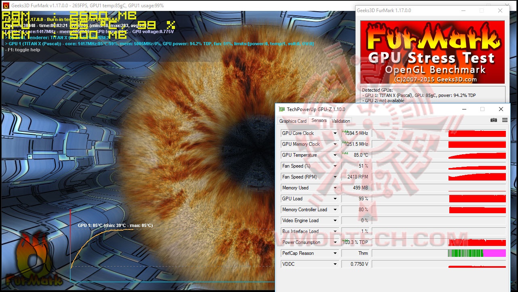Click the 51 % fan speed value
This screenshot has height=292, width=518.
[x=356, y=166]
